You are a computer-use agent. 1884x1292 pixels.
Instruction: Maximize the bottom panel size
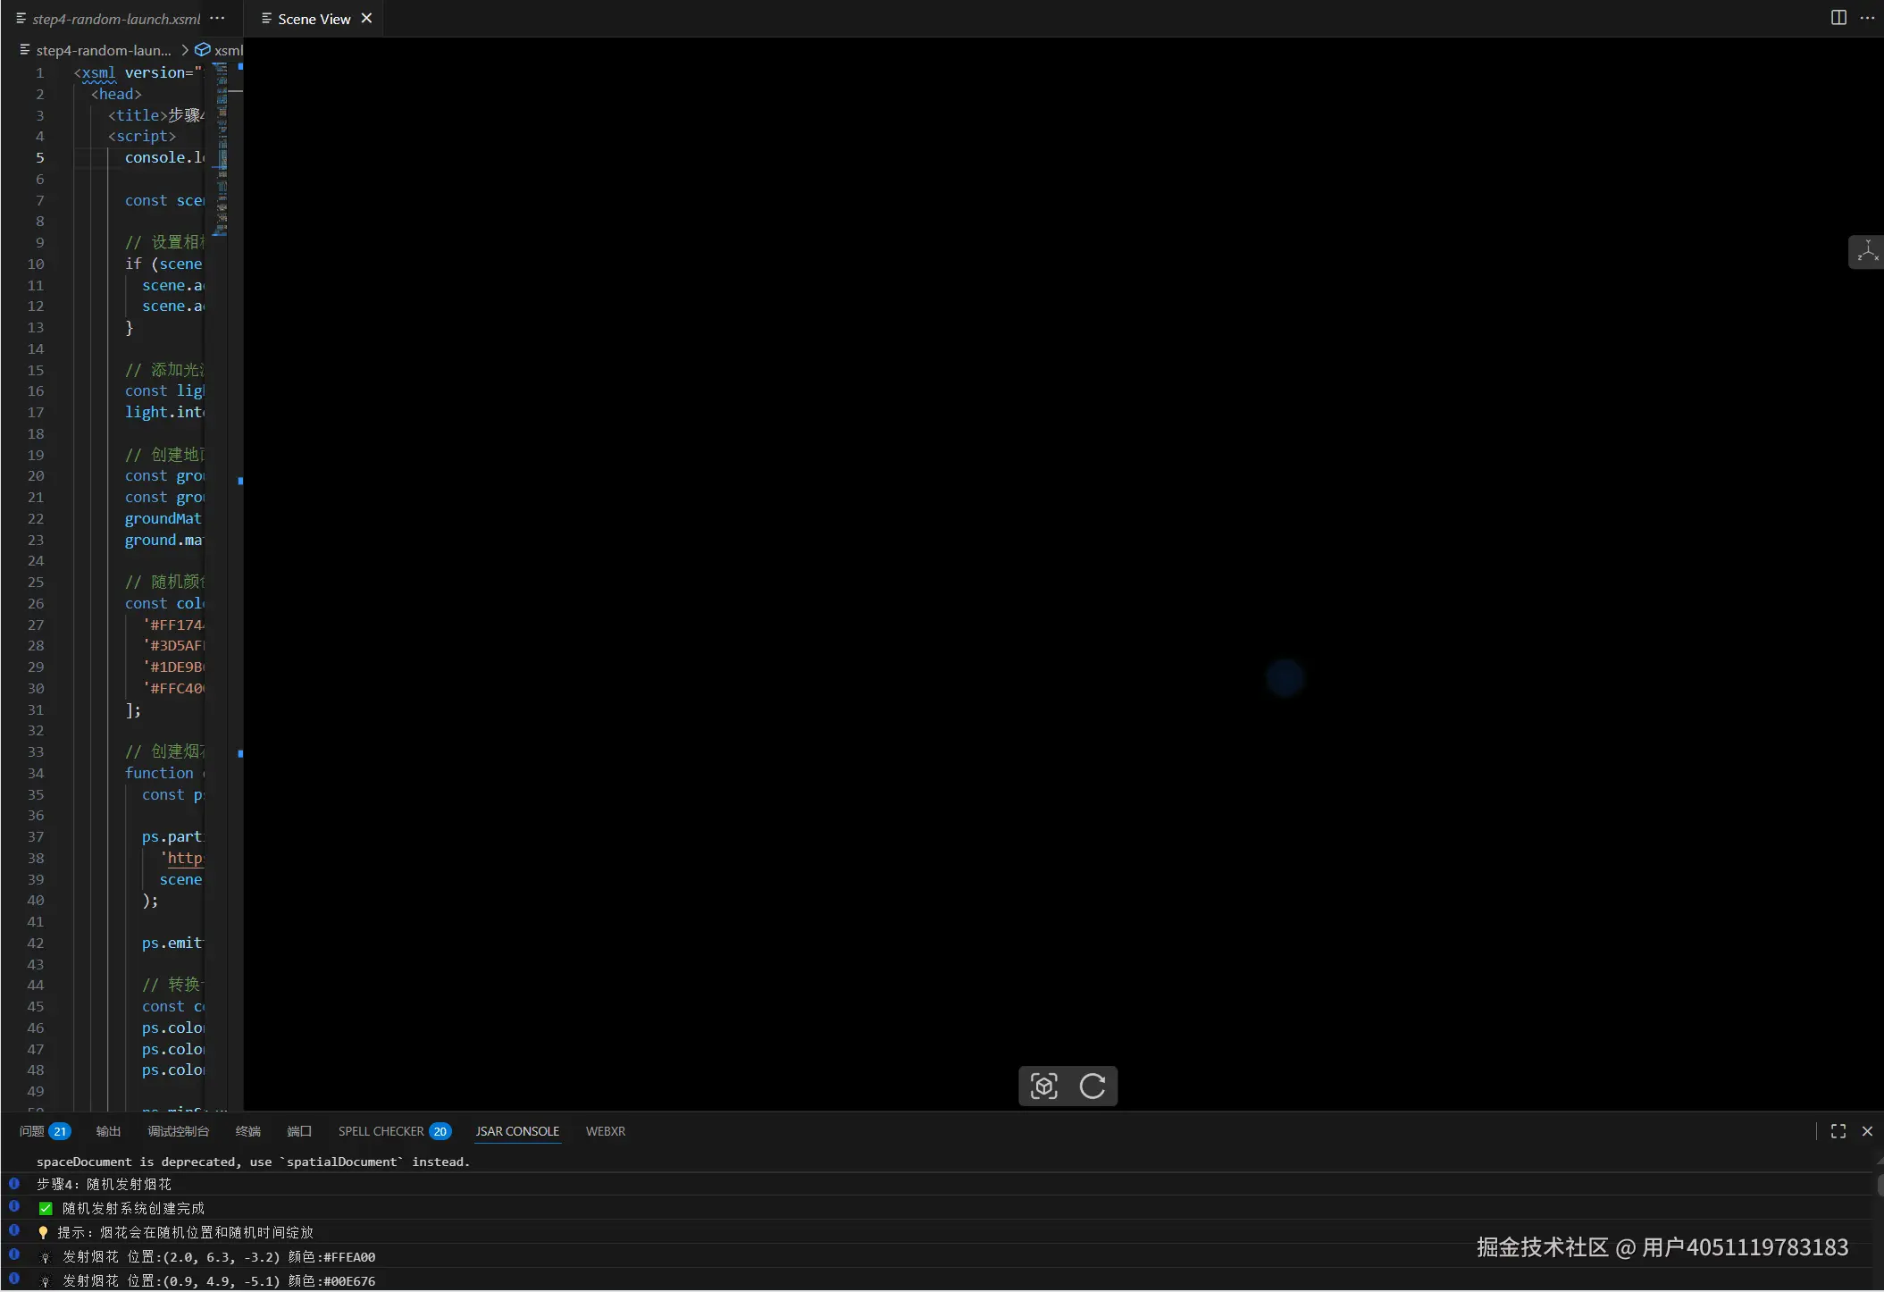[x=1838, y=1131]
